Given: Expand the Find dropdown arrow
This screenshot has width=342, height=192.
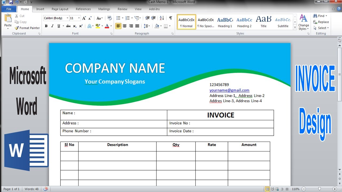Looking at the screenshot, I should (x=326, y=16).
